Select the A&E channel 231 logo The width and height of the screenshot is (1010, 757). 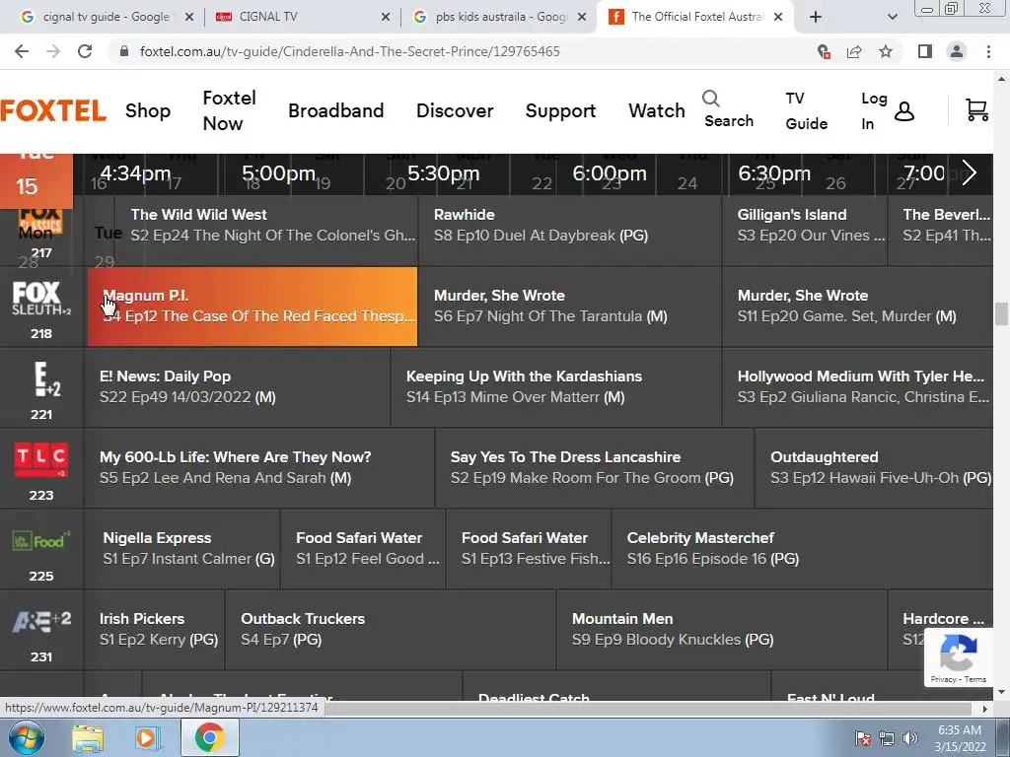41,621
